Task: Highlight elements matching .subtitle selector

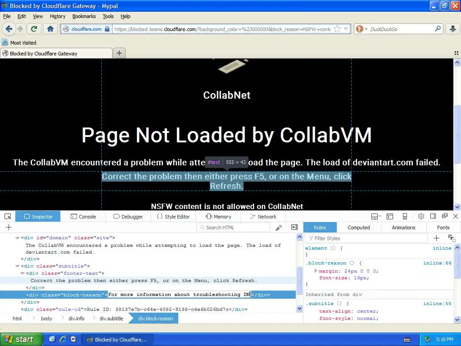Action: (x=339, y=303)
